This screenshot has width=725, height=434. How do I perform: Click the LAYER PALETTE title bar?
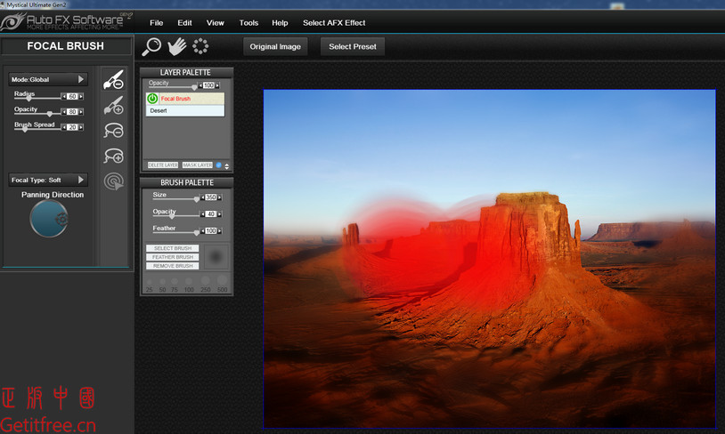click(x=185, y=73)
